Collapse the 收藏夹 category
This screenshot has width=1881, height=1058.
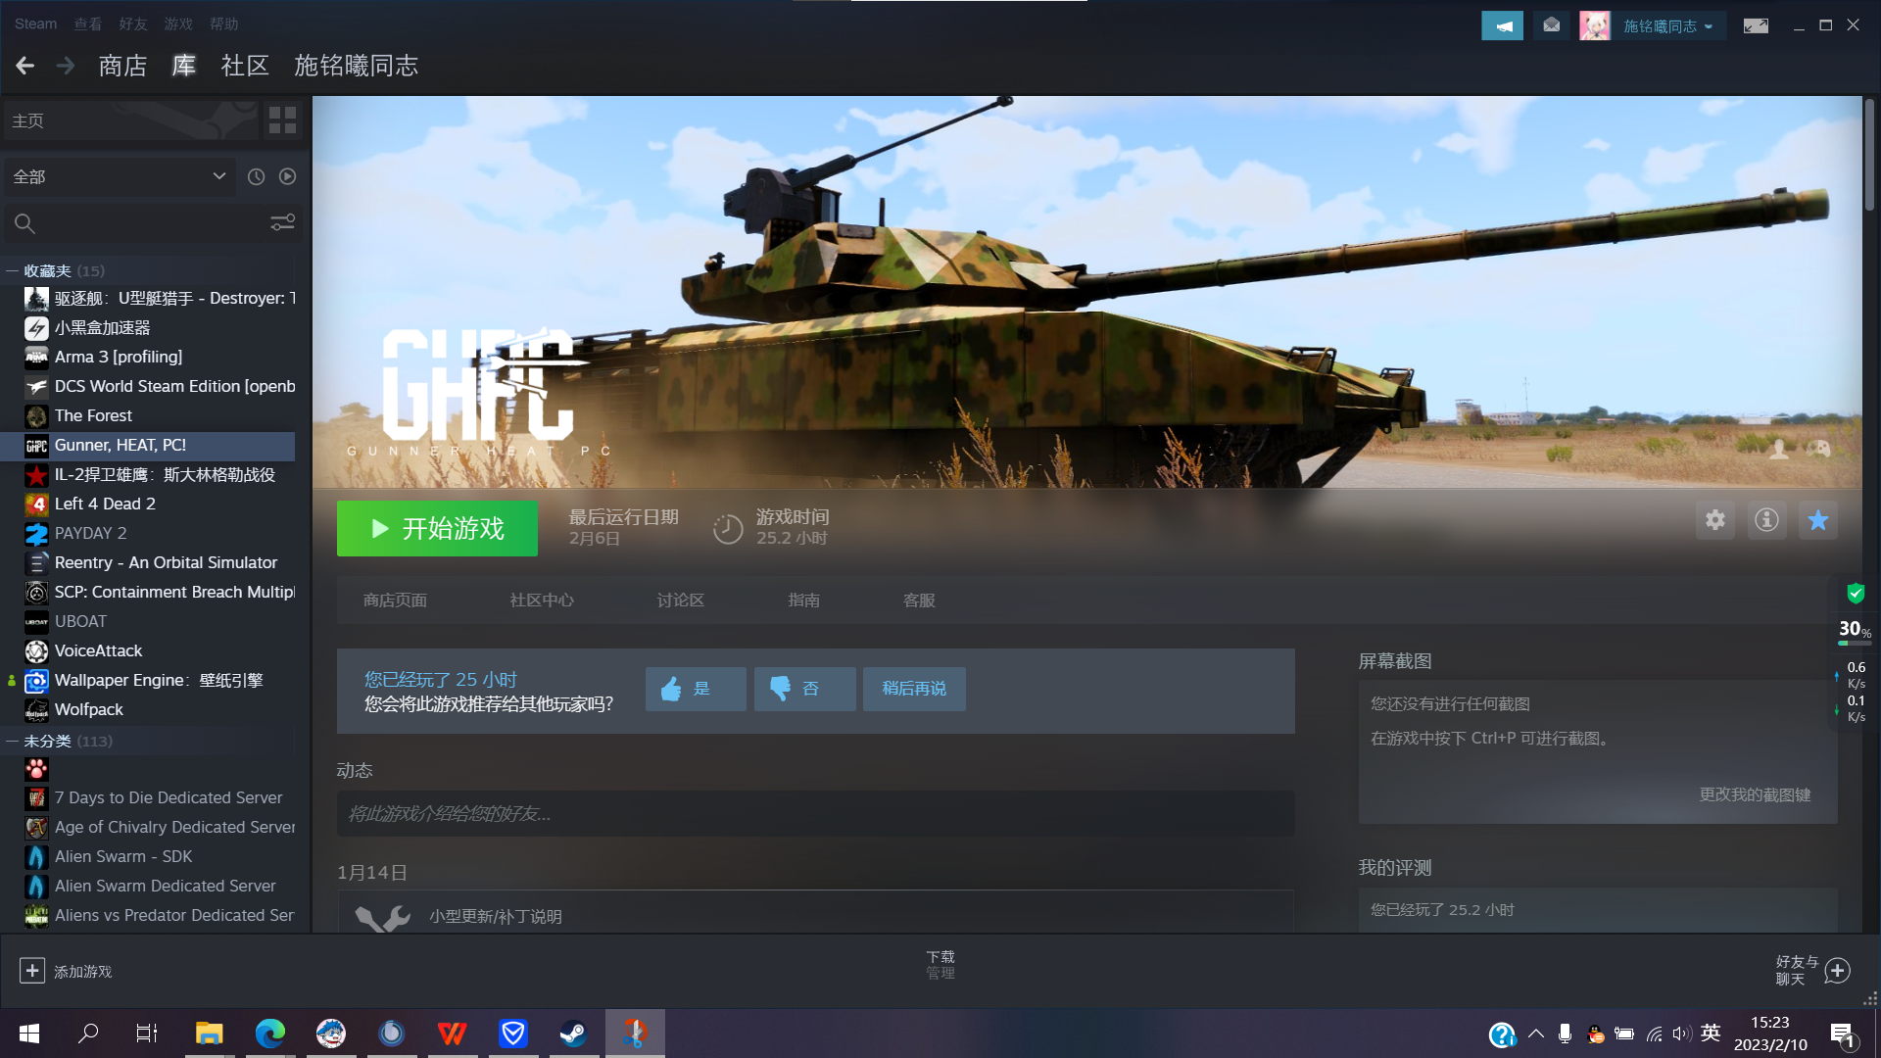click(x=13, y=271)
